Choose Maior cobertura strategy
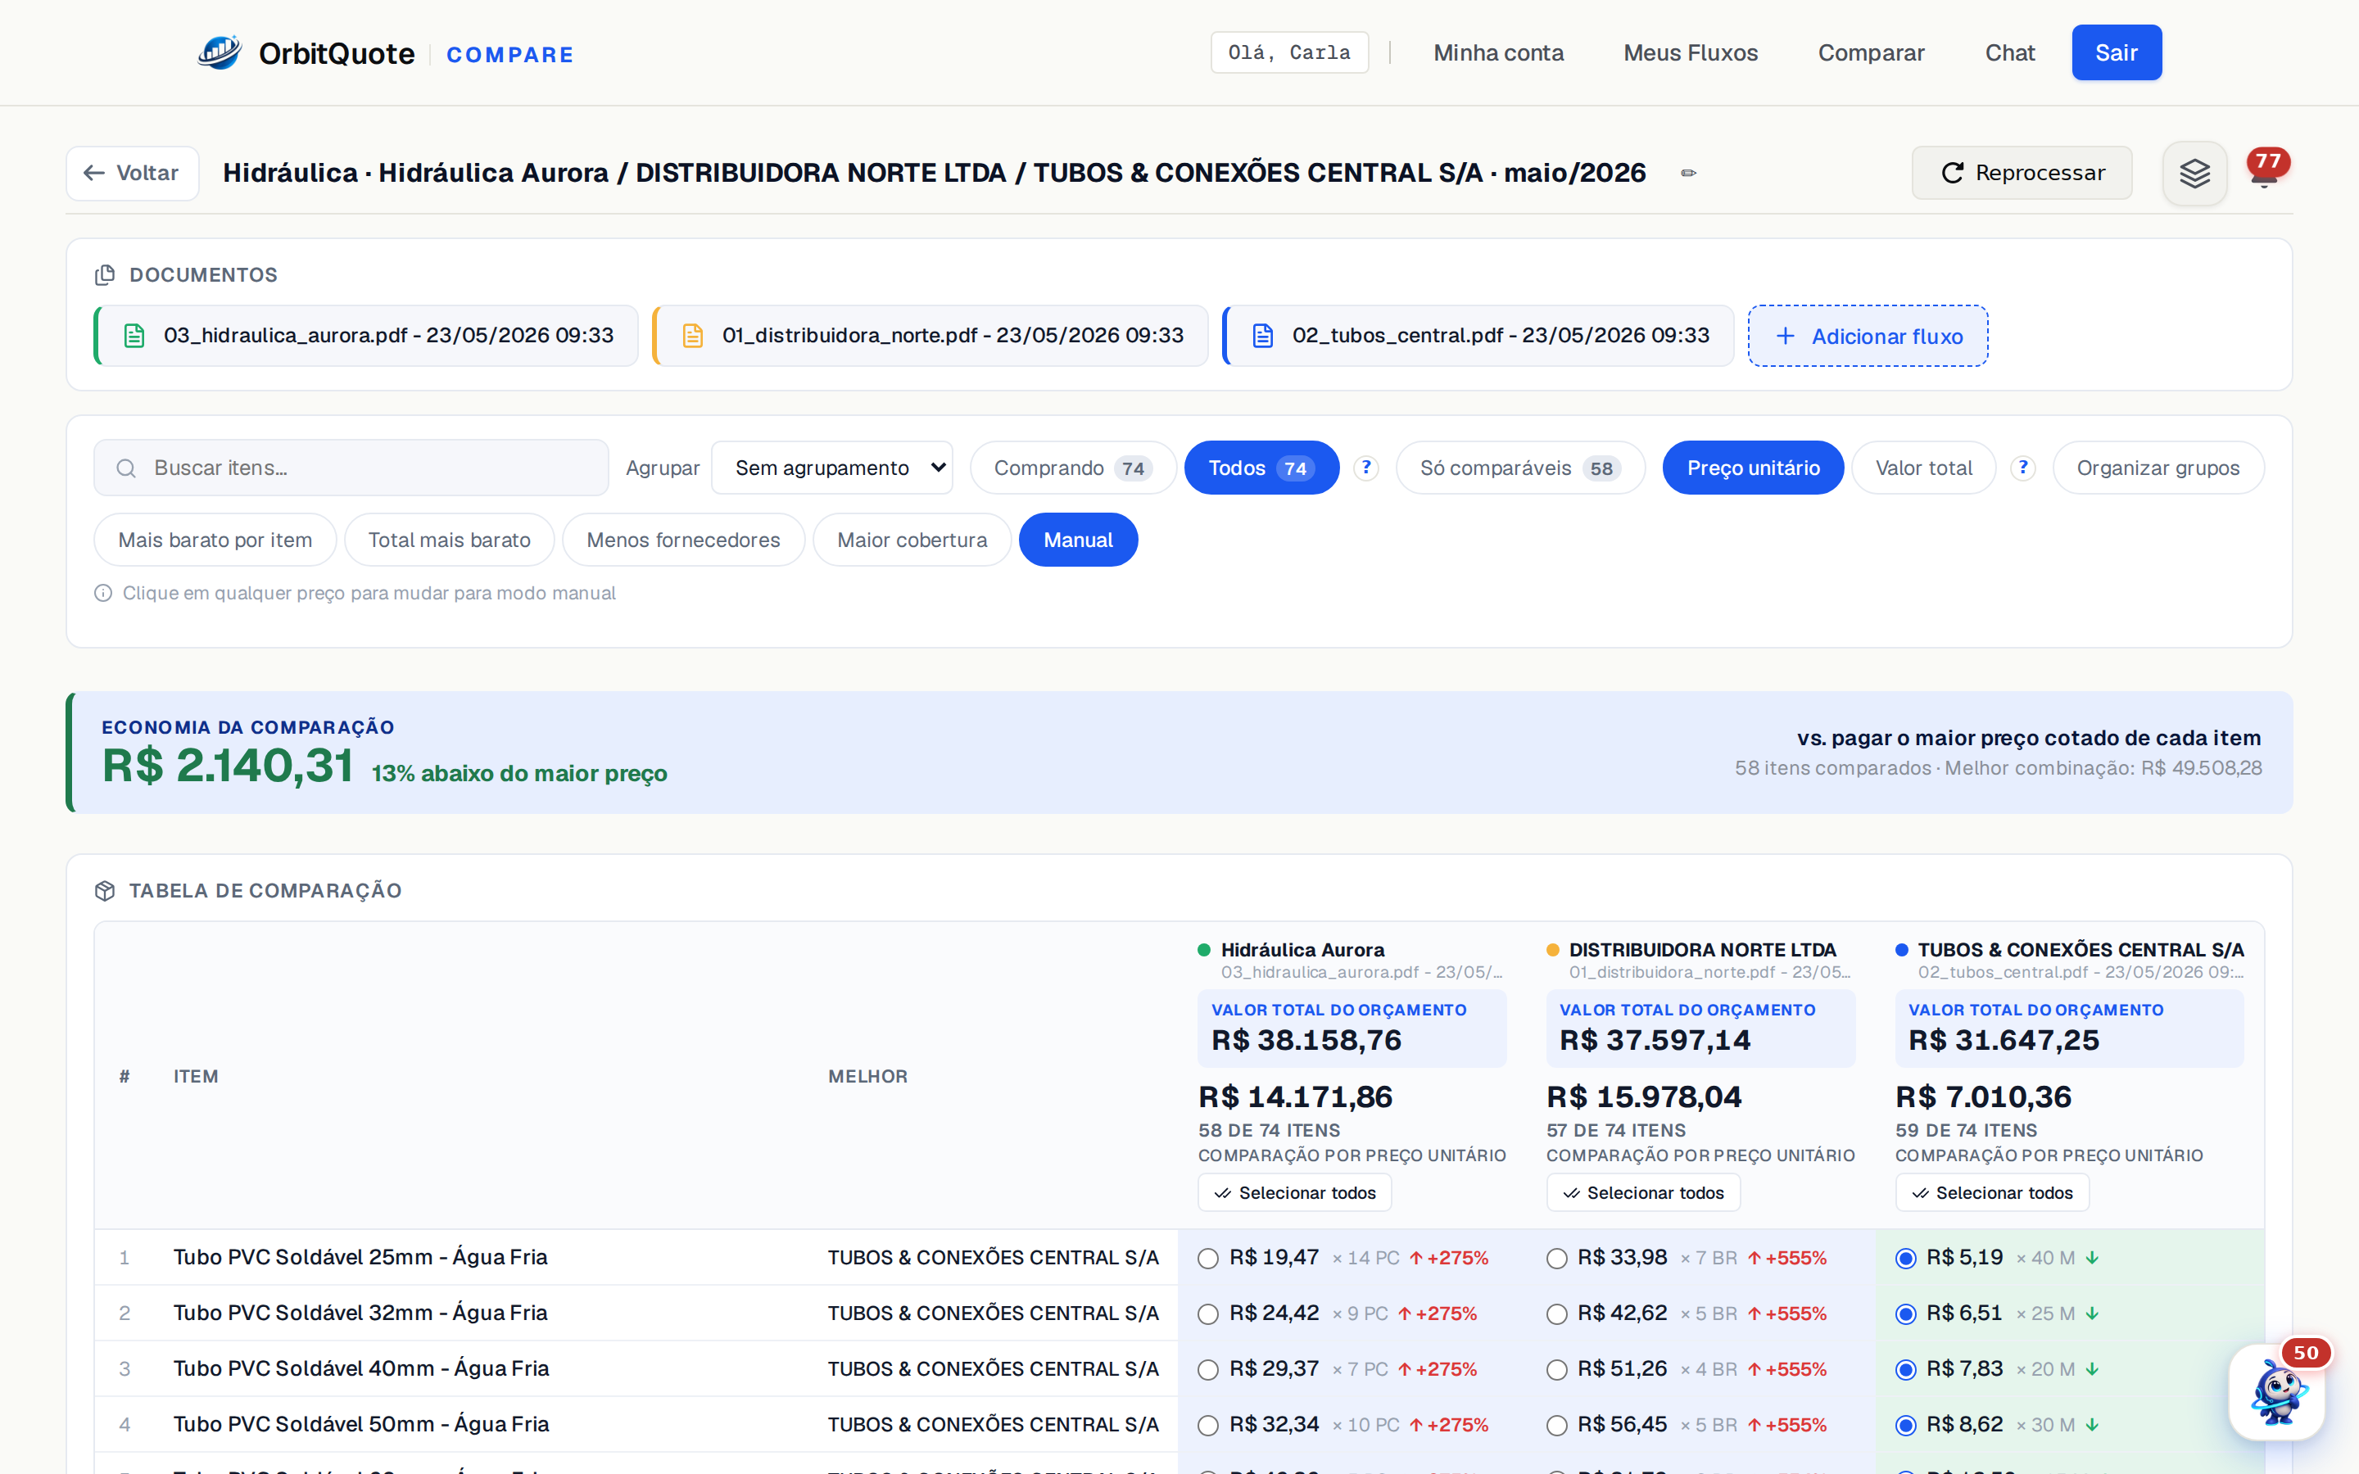This screenshot has height=1474, width=2359. [912, 540]
